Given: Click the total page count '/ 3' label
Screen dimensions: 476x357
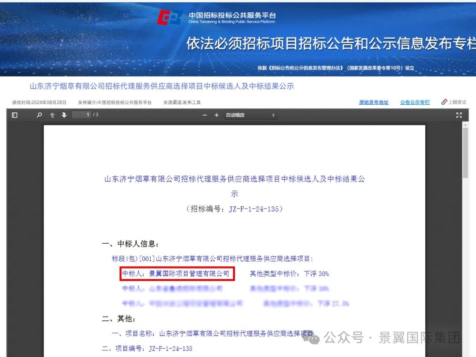Looking at the screenshot, I should click(x=96, y=114).
